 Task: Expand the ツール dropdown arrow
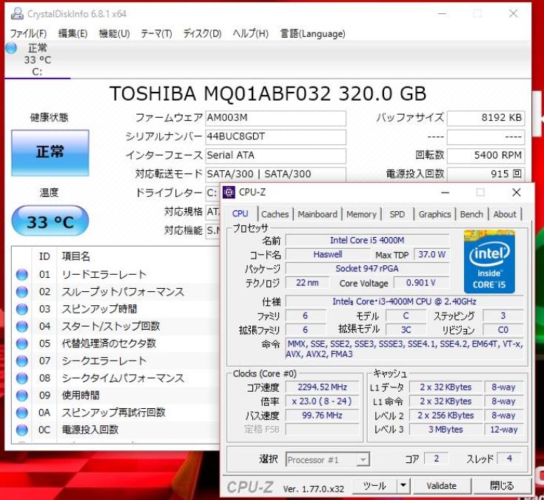403,486
